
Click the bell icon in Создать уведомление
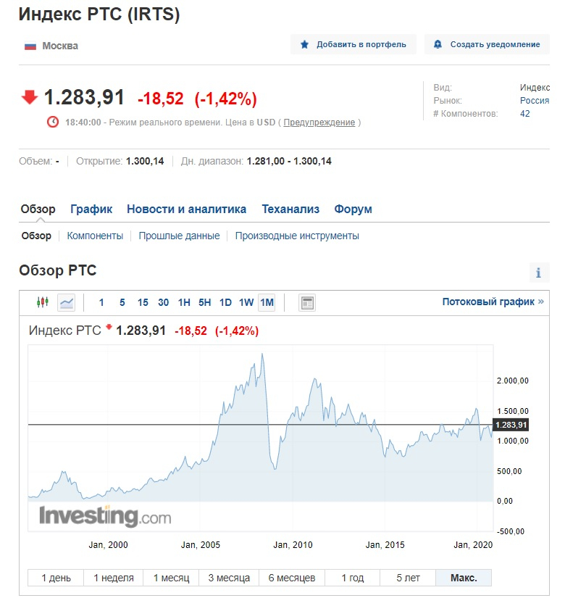pos(438,44)
